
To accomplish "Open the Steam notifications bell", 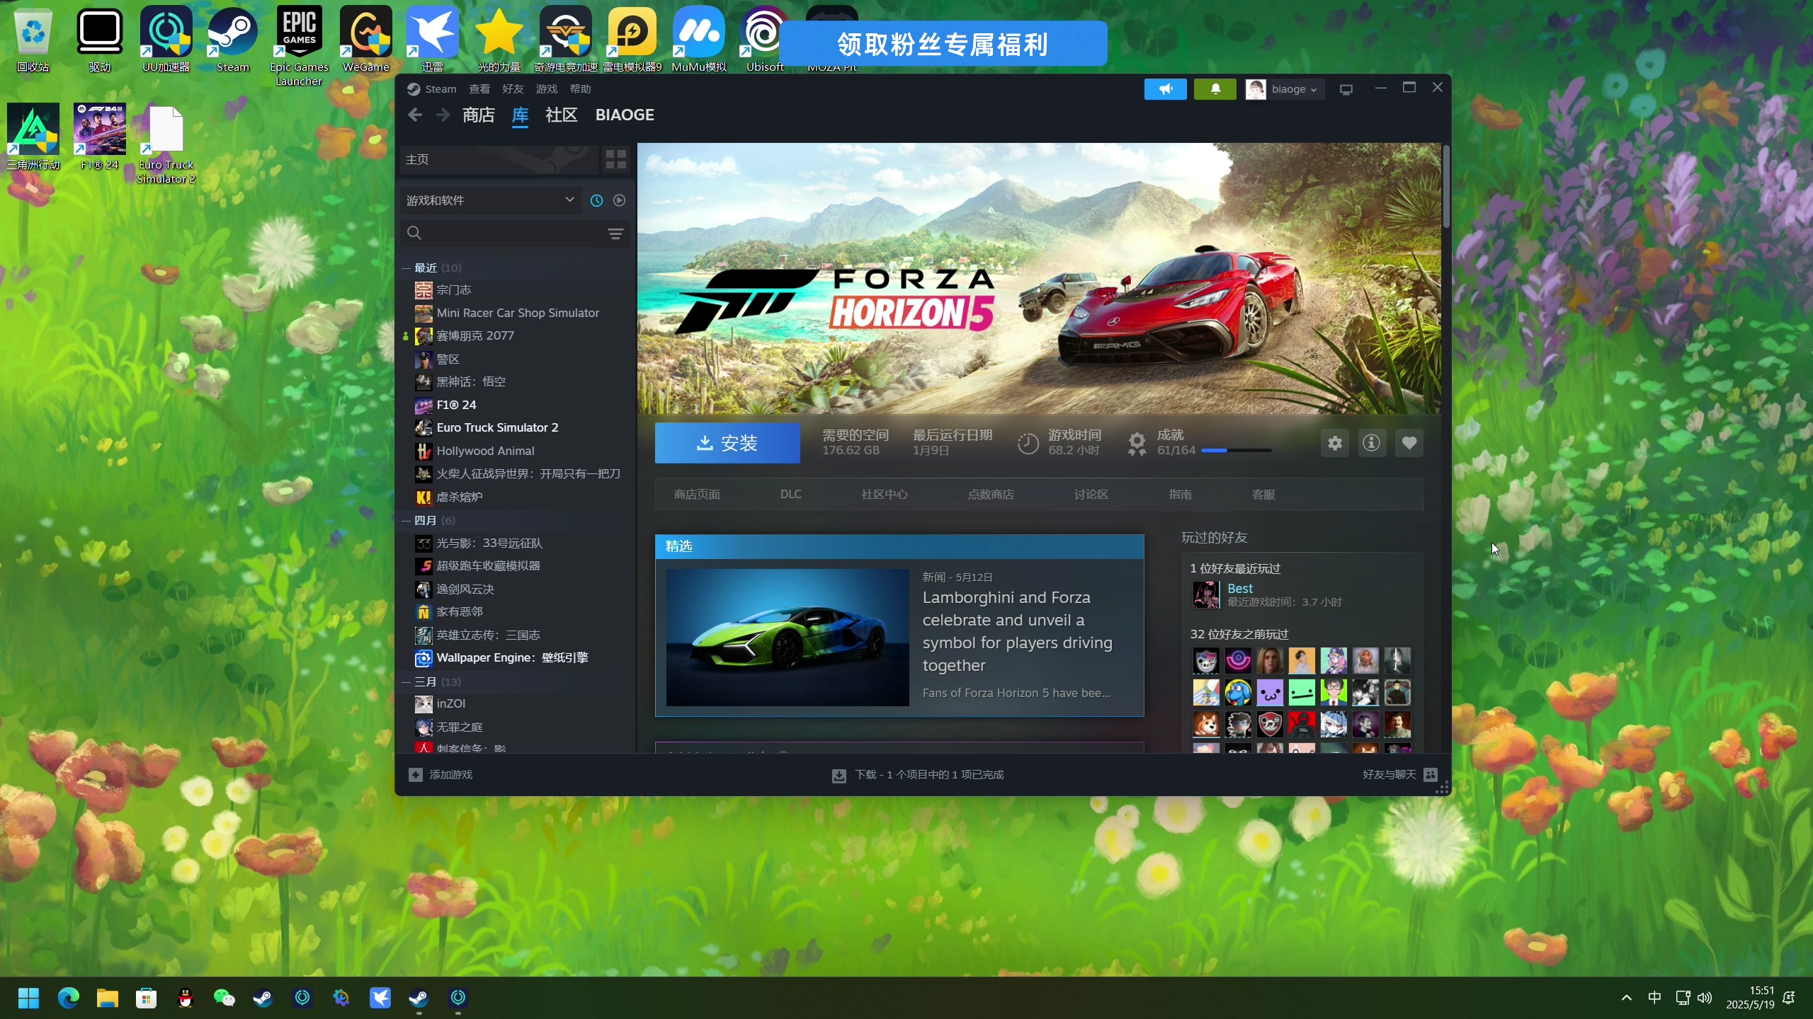I will [1215, 89].
